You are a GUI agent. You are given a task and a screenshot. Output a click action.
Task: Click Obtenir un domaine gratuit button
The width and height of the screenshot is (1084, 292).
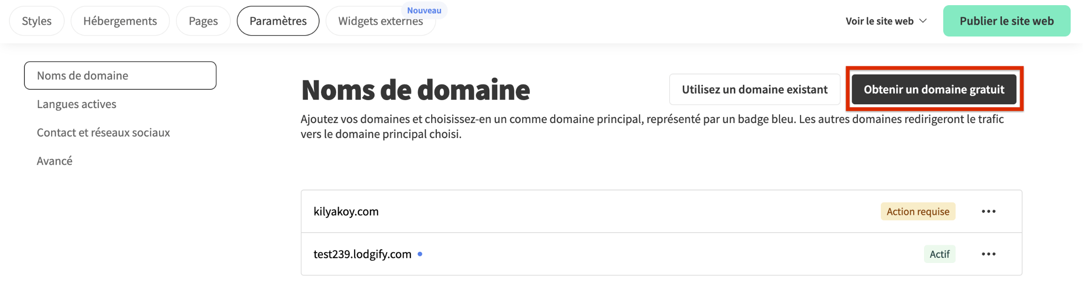[x=934, y=89]
